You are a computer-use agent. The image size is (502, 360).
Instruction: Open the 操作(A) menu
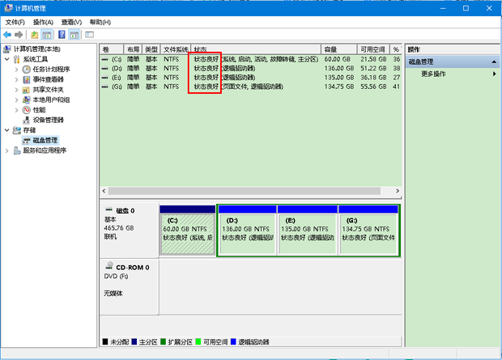[43, 22]
